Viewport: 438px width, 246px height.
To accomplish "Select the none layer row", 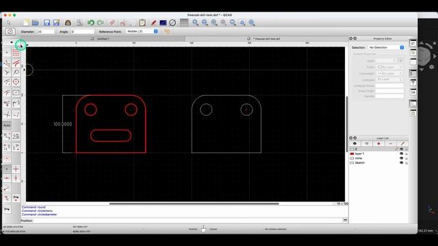I will point(378,158).
